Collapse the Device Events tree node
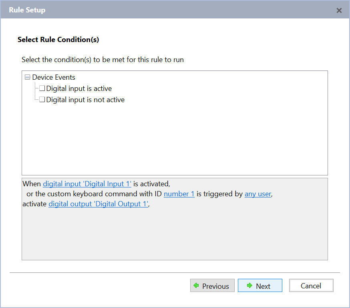Image resolution: width=350 pixels, height=308 pixels. (x=27, y=77)
